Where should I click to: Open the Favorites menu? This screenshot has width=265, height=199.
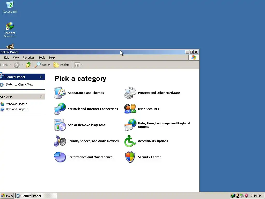click(x=28, y=58)
